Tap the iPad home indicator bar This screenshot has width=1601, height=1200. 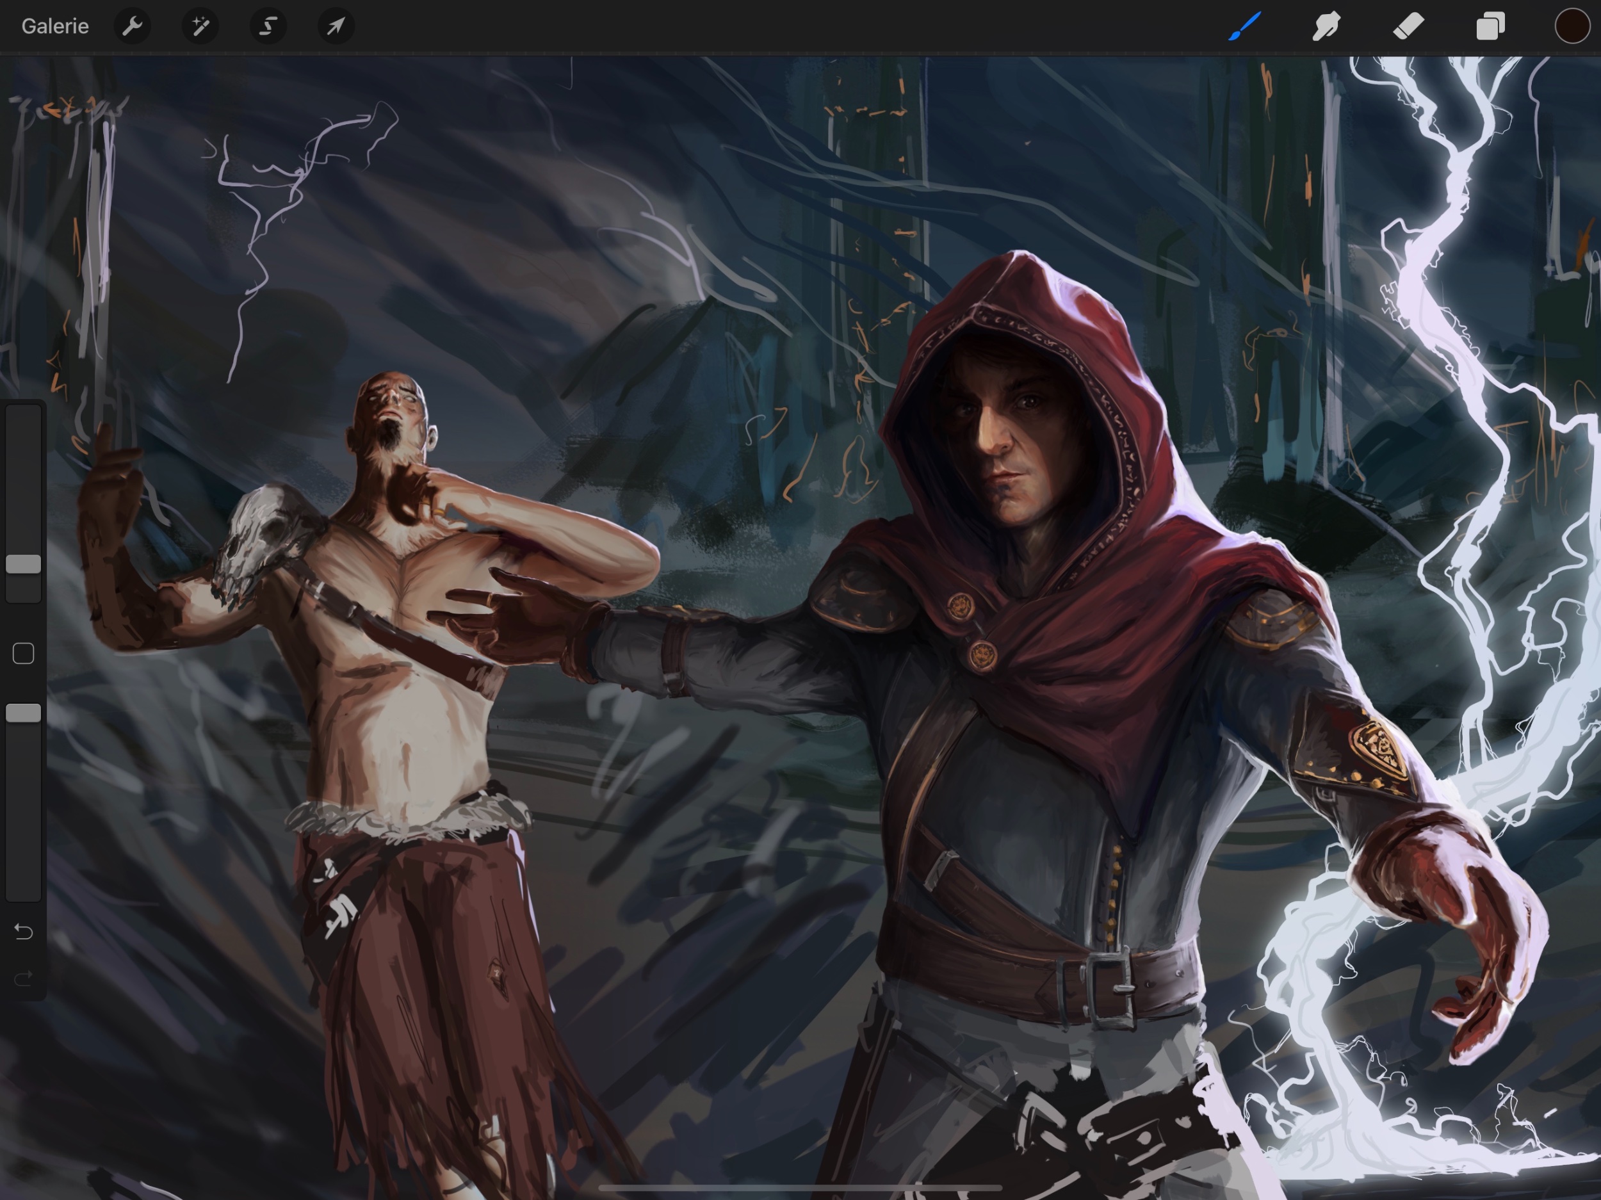pyautogui.click(x=800, y=1188)
